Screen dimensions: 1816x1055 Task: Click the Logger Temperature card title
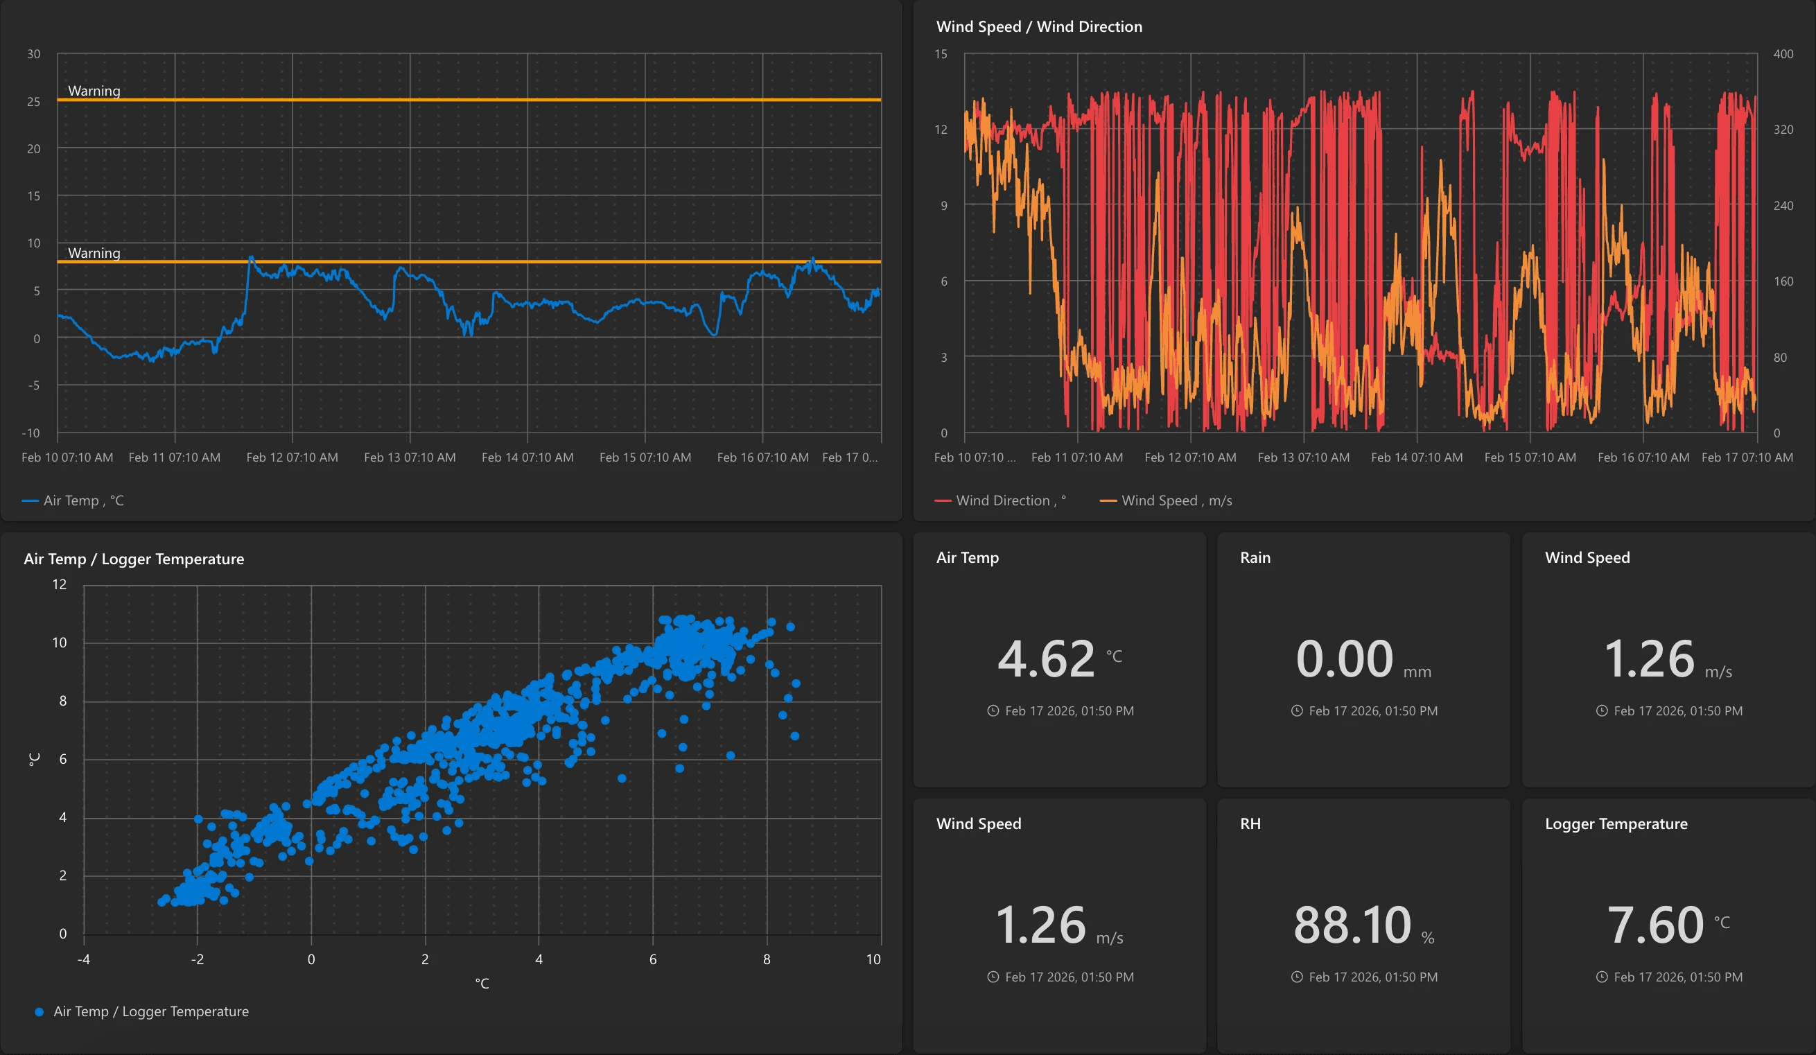1616,823
